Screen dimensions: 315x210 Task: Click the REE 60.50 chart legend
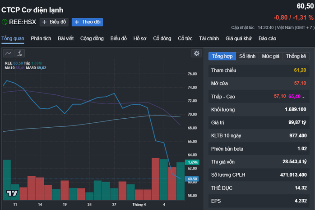(x=14, y=63)
